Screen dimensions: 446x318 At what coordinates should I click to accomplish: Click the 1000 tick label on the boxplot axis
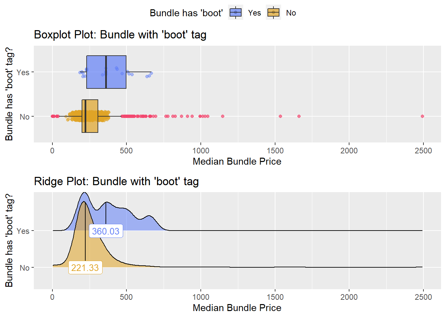(x=201, y=151)
